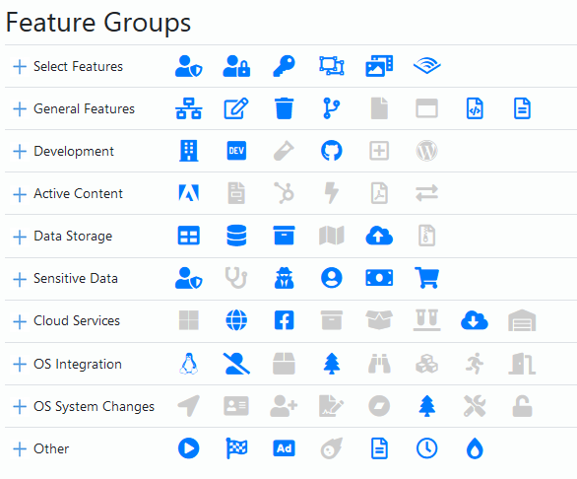Click the gray blank file icon in General Features

pos(379,108)
